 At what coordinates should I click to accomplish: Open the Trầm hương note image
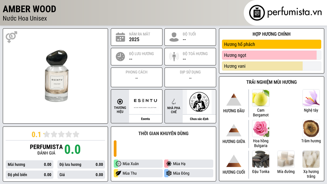tap(311, 128)
